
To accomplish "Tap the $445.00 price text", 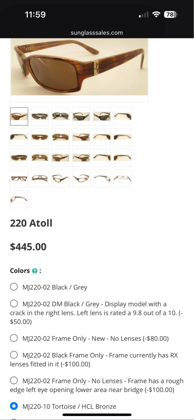I will tap(28, 247).
